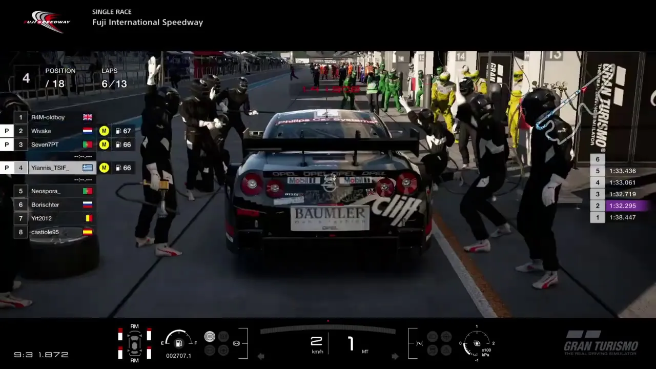Click the speed readout '2 km/h'
The height and width of the screenshot is (369, 656).
[x=317, y=344]
